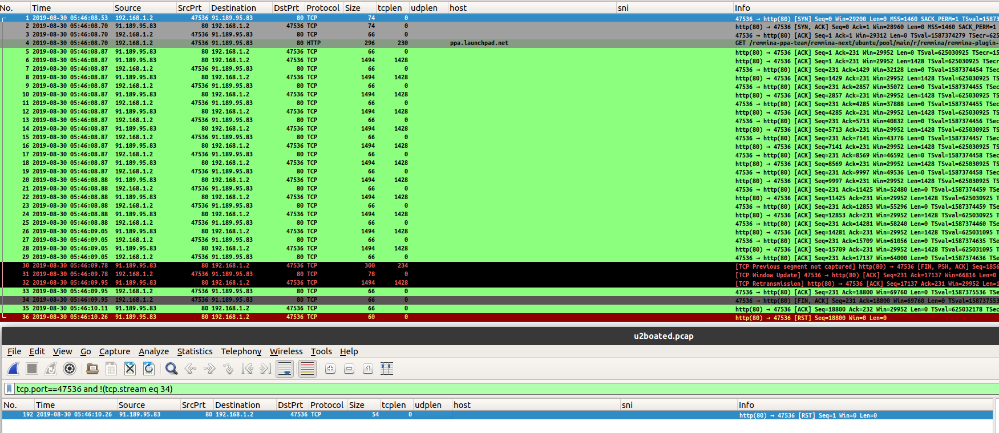The height and width of the screenshot is (433, 999).
Task: Reload the current capture file
Action: (x=149, y=369)
